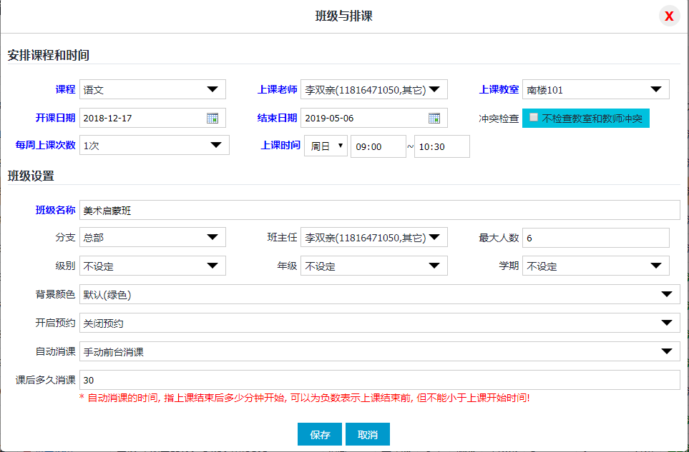Expand the 开启预约 reservation dropdown

pos(379,323)
